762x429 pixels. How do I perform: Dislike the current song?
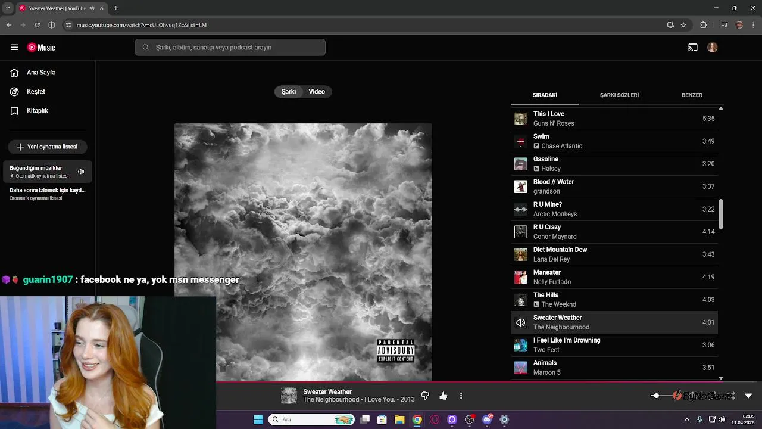click(425, 396)
